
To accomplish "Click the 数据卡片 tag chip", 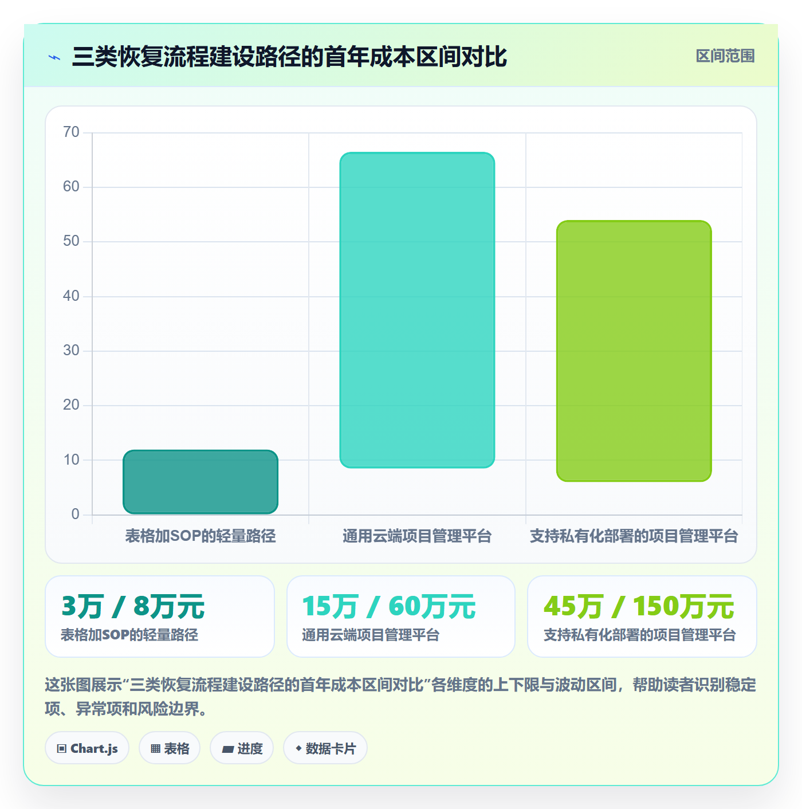I will tap(325, 748).
